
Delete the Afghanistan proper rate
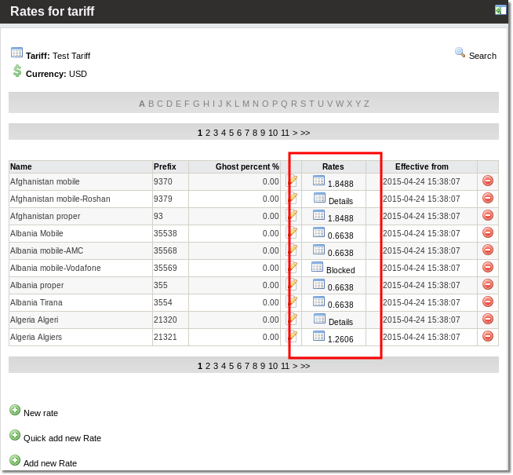[487, 215]
